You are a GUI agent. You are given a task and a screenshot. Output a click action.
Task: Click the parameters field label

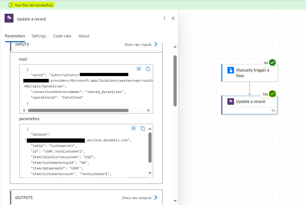(29, 119)
